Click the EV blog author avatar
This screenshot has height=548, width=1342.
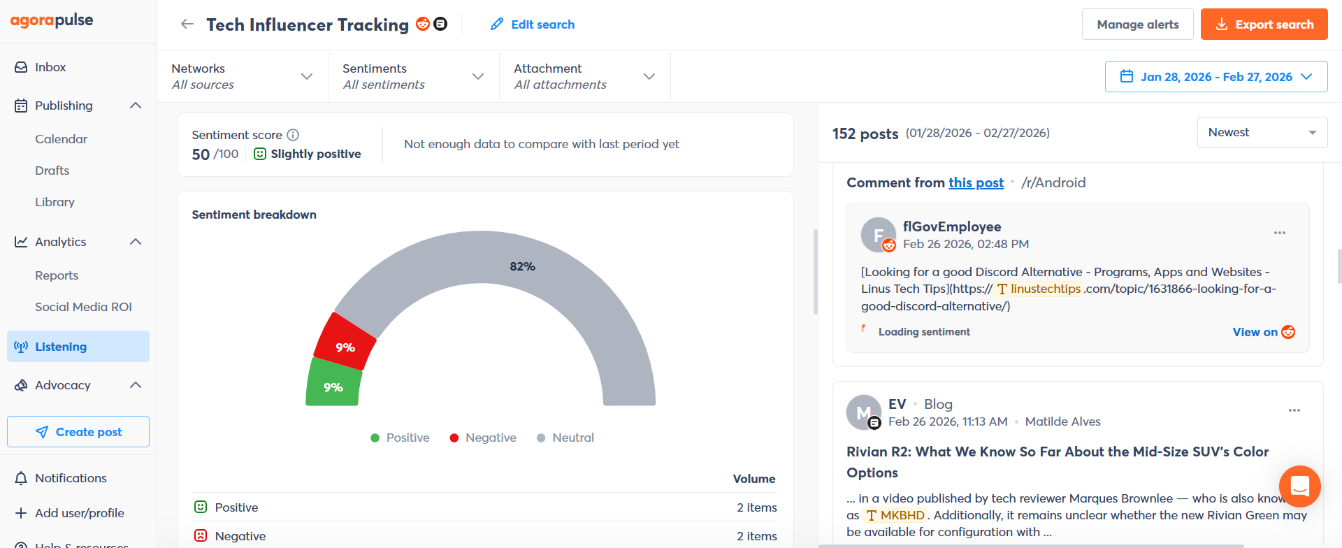coord(864,412)
